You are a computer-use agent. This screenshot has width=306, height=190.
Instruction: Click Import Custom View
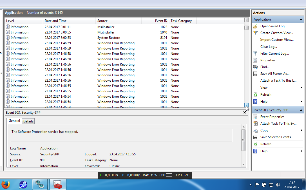(277, 40)
